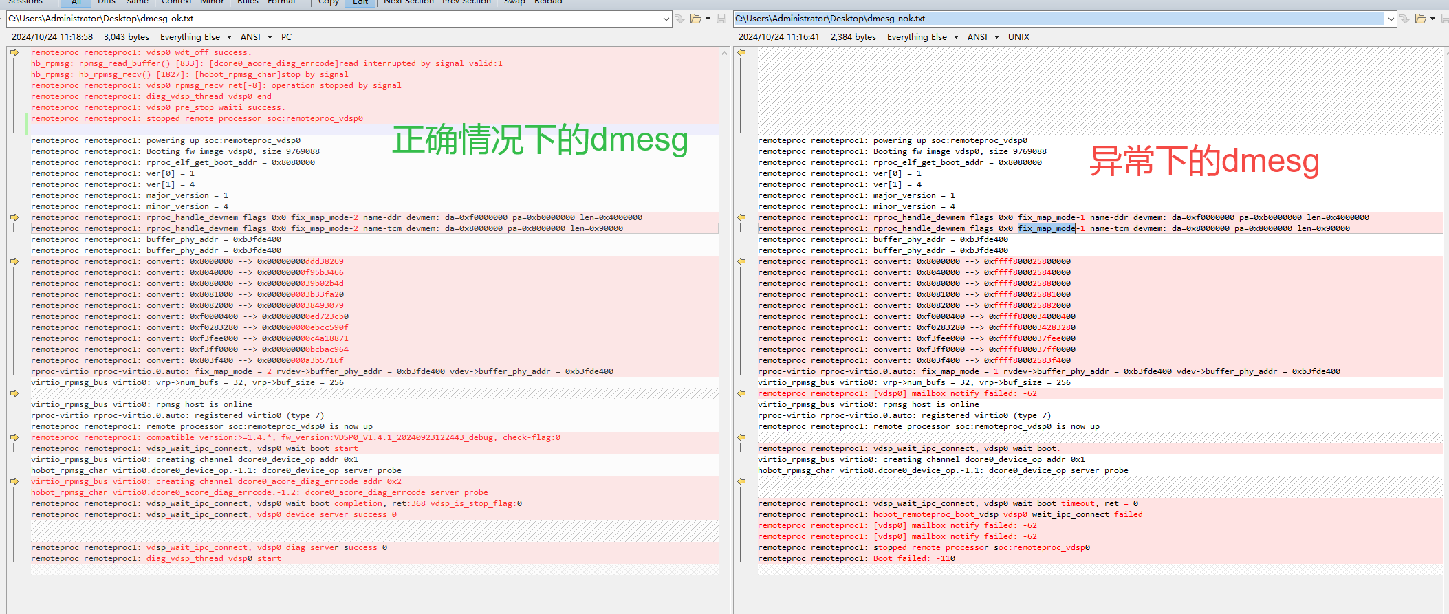Viewport: 1449px width, 614px height.
Task: Click left gutter arrow beside 'compatible version' line
Action: (14, 437)
